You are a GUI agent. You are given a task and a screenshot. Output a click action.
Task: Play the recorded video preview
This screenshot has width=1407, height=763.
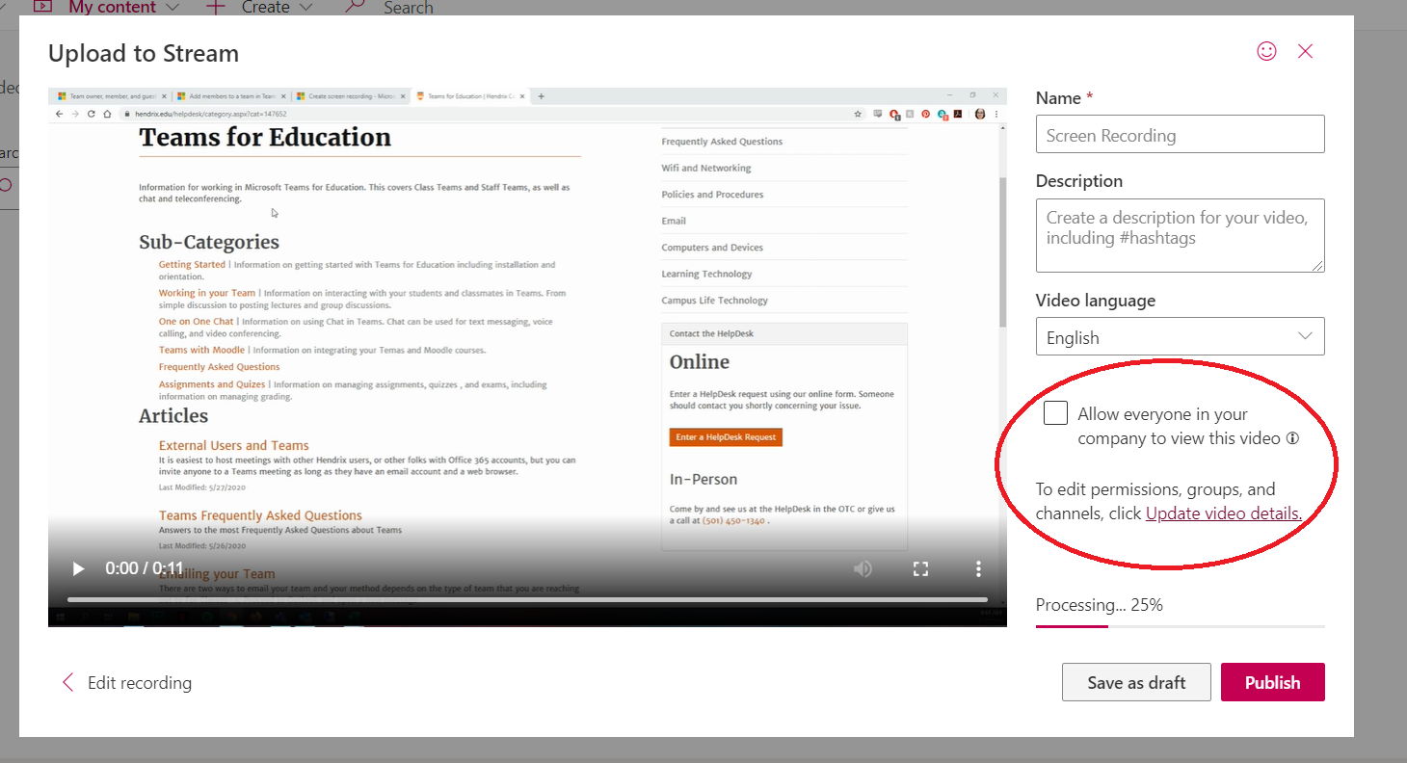tap(78, 568)
